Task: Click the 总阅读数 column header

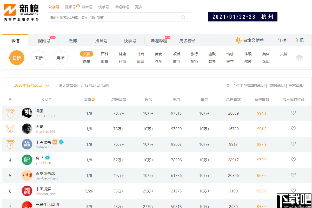Action: 119,99
